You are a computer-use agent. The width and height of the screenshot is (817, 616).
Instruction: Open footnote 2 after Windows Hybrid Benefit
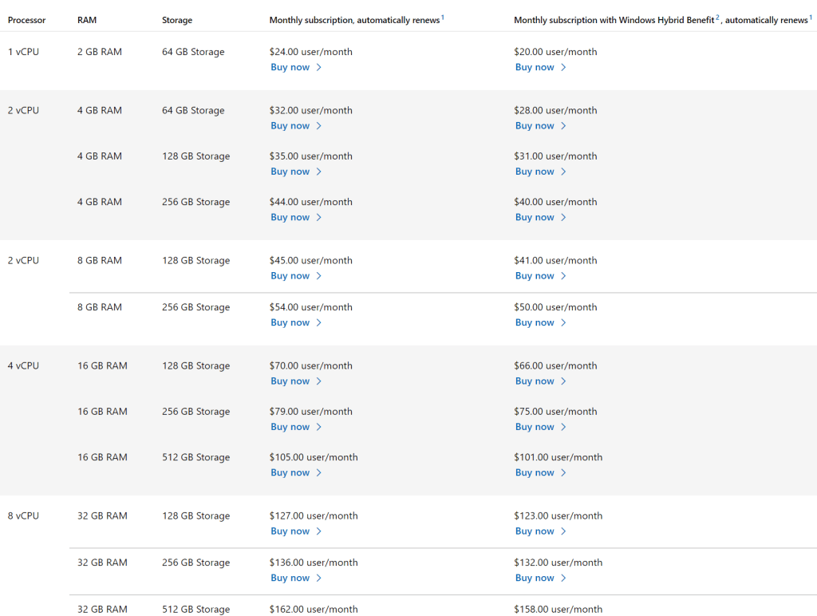coord(718,18)
